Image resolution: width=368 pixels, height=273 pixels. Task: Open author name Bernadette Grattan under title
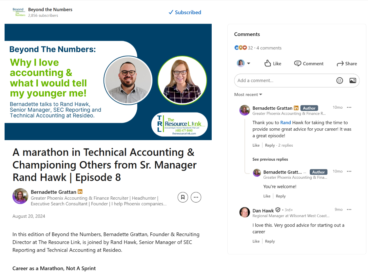coord(53,192)
